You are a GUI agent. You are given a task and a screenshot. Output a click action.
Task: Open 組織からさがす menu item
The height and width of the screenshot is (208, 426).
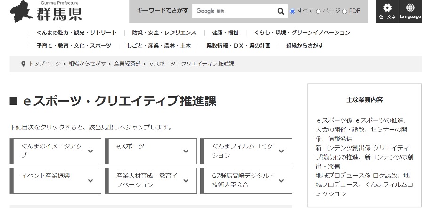305,46
